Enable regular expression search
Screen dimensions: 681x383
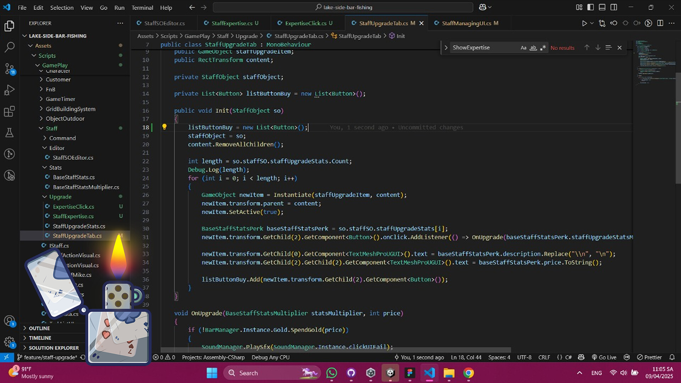[x=543, y=47]
